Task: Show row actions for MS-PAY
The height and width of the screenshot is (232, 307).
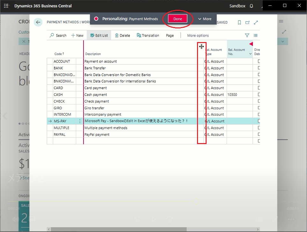Action: click(x=80, y=121)
